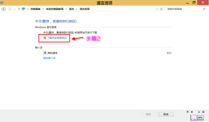Click the 速 input method icon
The image size is (209, 122).
[45, 53]
